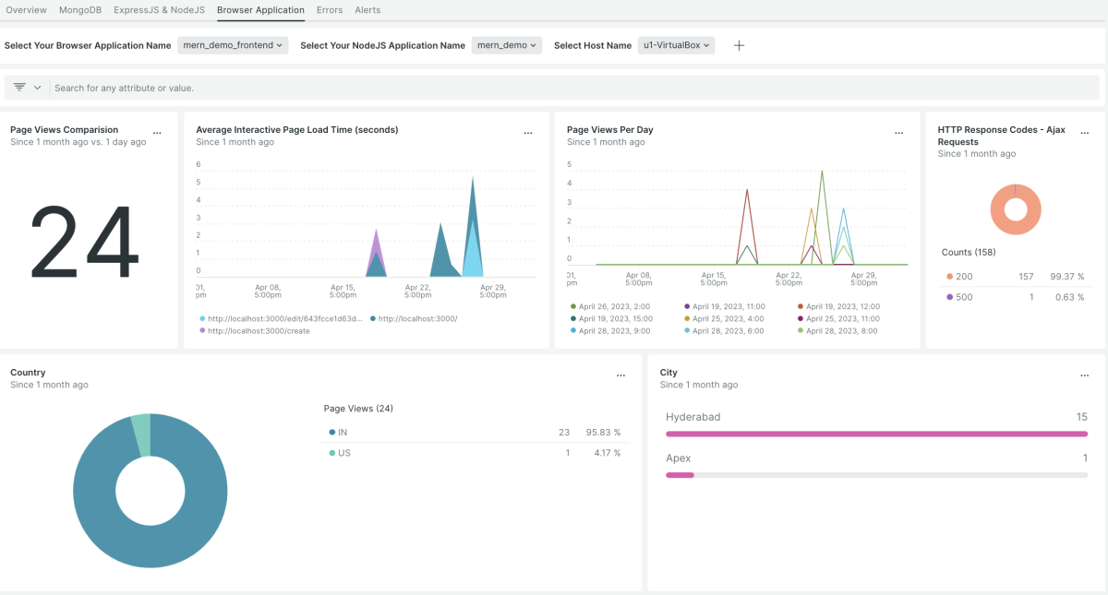Toggle the http://localhost:3000/create legend series
This screenshot has height=595, width=1108.
258,330
